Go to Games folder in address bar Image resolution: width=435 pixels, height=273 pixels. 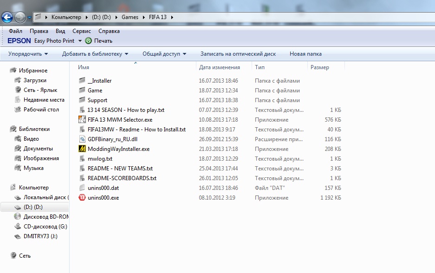[x=130, y=17]
